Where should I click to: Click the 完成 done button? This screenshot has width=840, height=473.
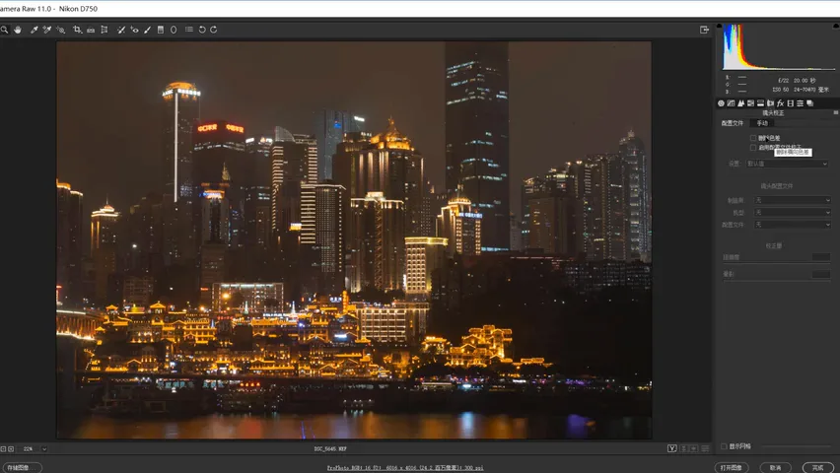pyautogui.click(x=818, y=468)
